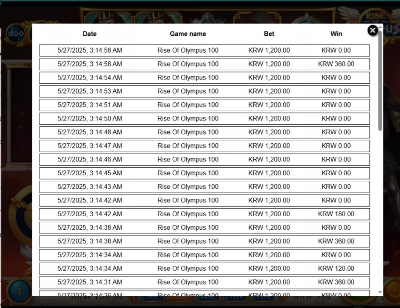Select the 3:14:50 AM date cell
Screen dimensions: 400x308
coord(90,119)
